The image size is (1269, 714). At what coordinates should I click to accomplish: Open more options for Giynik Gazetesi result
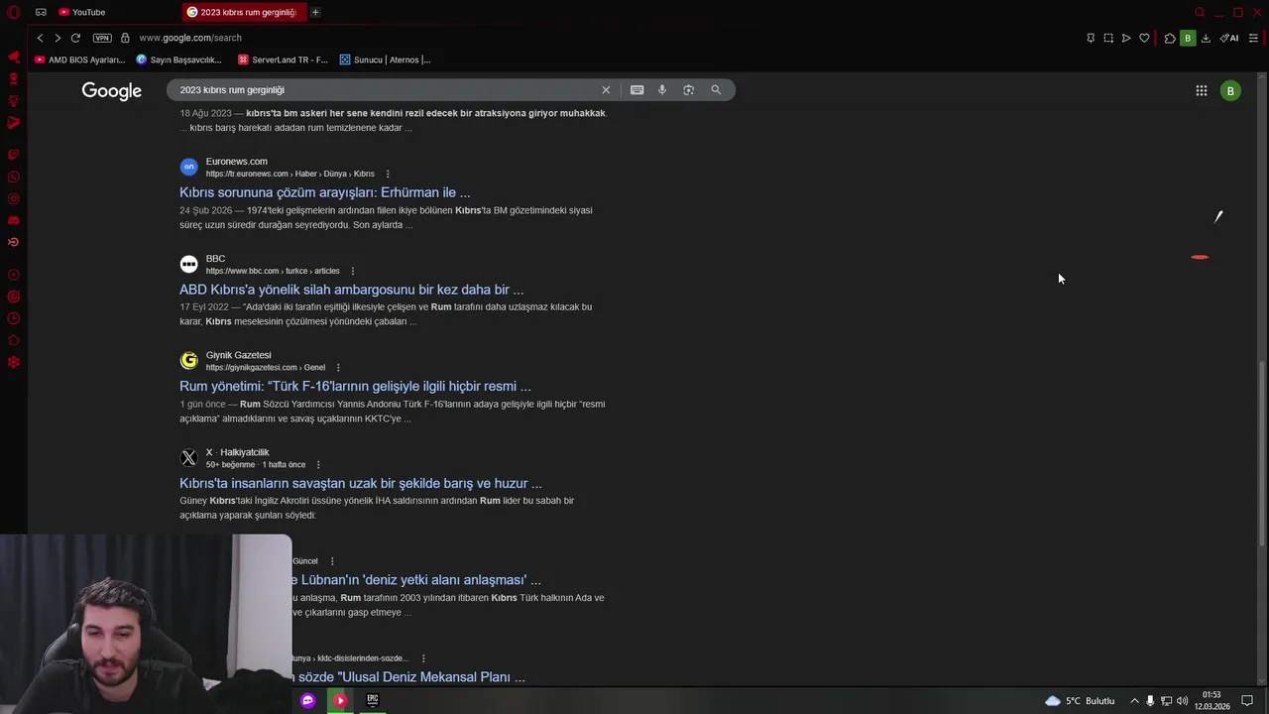coord(338,367)
